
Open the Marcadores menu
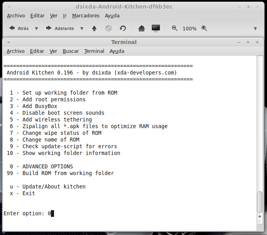pyautogui.click(x=86, y=16)
